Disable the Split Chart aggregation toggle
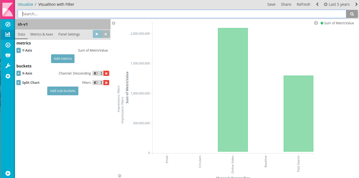The height and width of the screenshot is (178, 359). (x=96, y=83)
